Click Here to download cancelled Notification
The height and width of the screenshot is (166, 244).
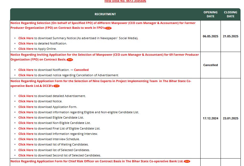pos(26,70)
